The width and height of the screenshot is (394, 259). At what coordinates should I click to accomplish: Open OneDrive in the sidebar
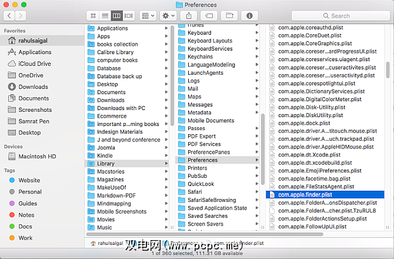(x=42, y=75)
